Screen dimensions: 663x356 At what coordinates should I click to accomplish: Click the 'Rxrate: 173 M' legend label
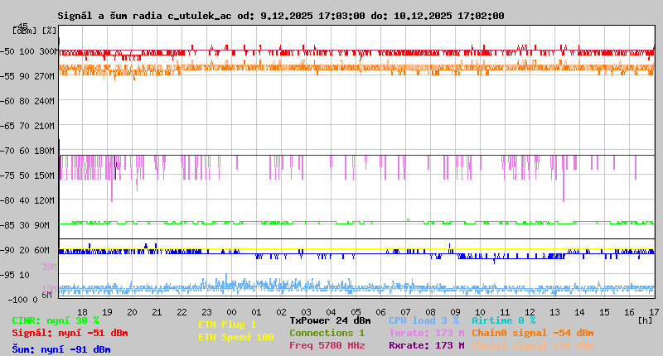[x=427, y=345]
